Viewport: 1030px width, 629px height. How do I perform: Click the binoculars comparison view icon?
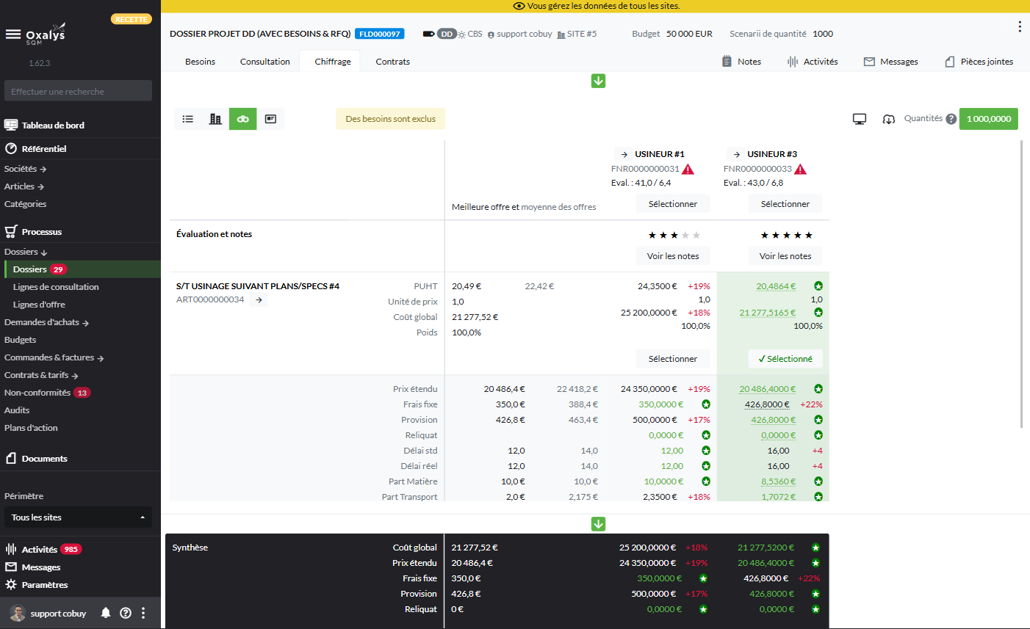pyautogui.click(x=243, y=119)
